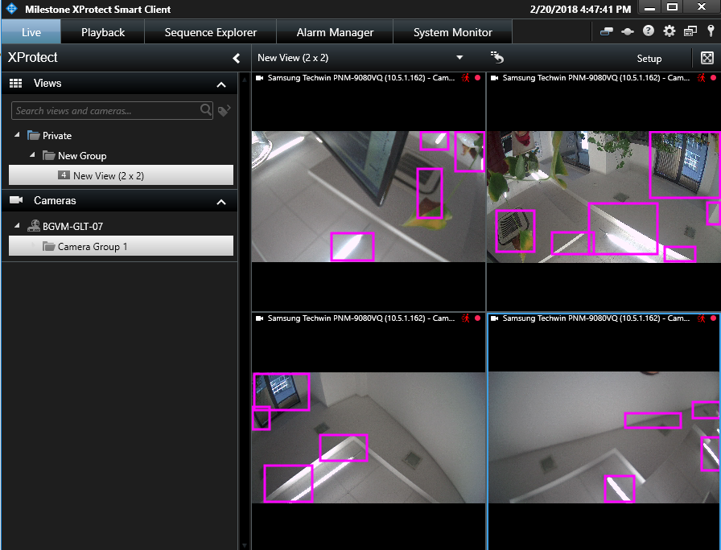Click the BGVM-GLT-07 server icon
Screen dimensions: 721x550
click(34, 226)
